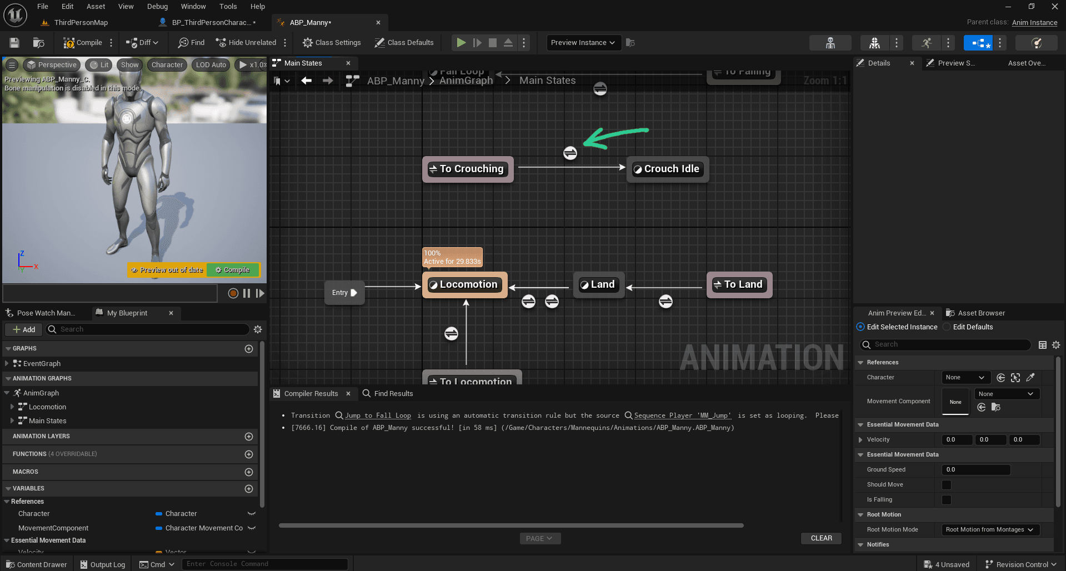
Task: Open the Preview Instance debug dropdown
Action: click(x=583, y=43)
